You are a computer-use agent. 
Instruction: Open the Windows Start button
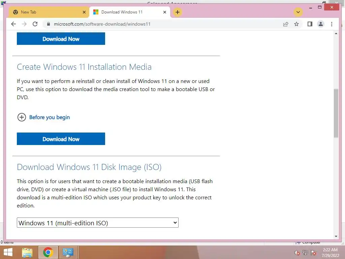point(8,252)
